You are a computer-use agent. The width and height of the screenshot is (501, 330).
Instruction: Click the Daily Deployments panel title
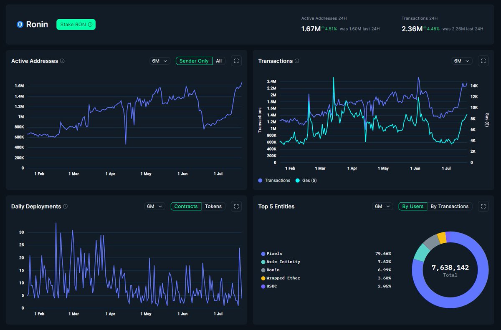[36, 207]
